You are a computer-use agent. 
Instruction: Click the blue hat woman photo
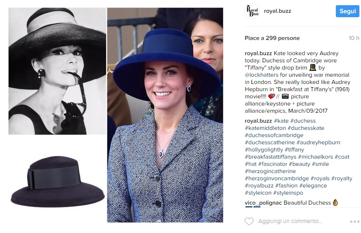pyautogui.click(x=165, y=115)
